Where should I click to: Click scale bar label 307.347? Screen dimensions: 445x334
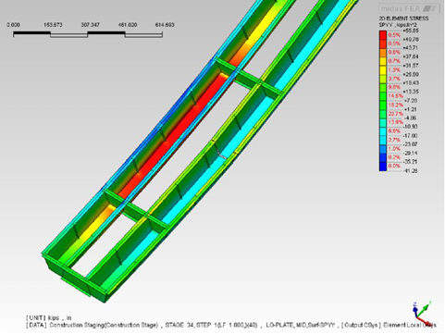[90, 25]
